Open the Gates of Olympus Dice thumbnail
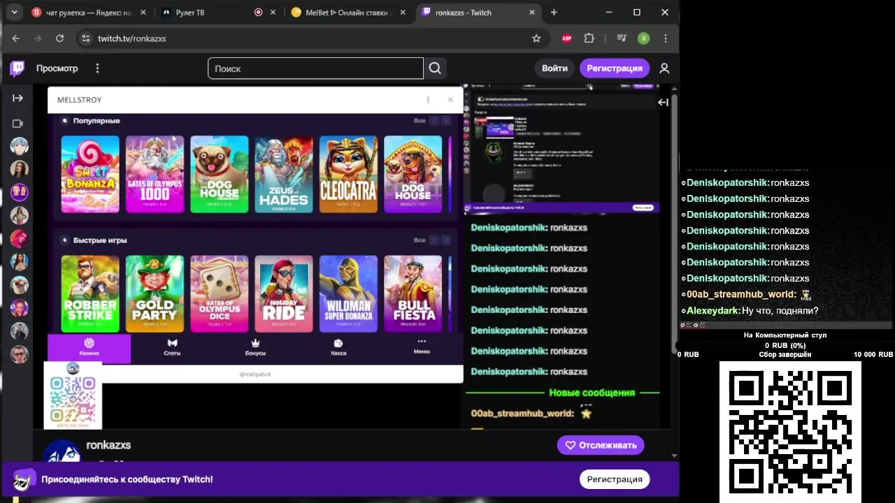Viewport: 895px width, 503px height. point(219,293)
